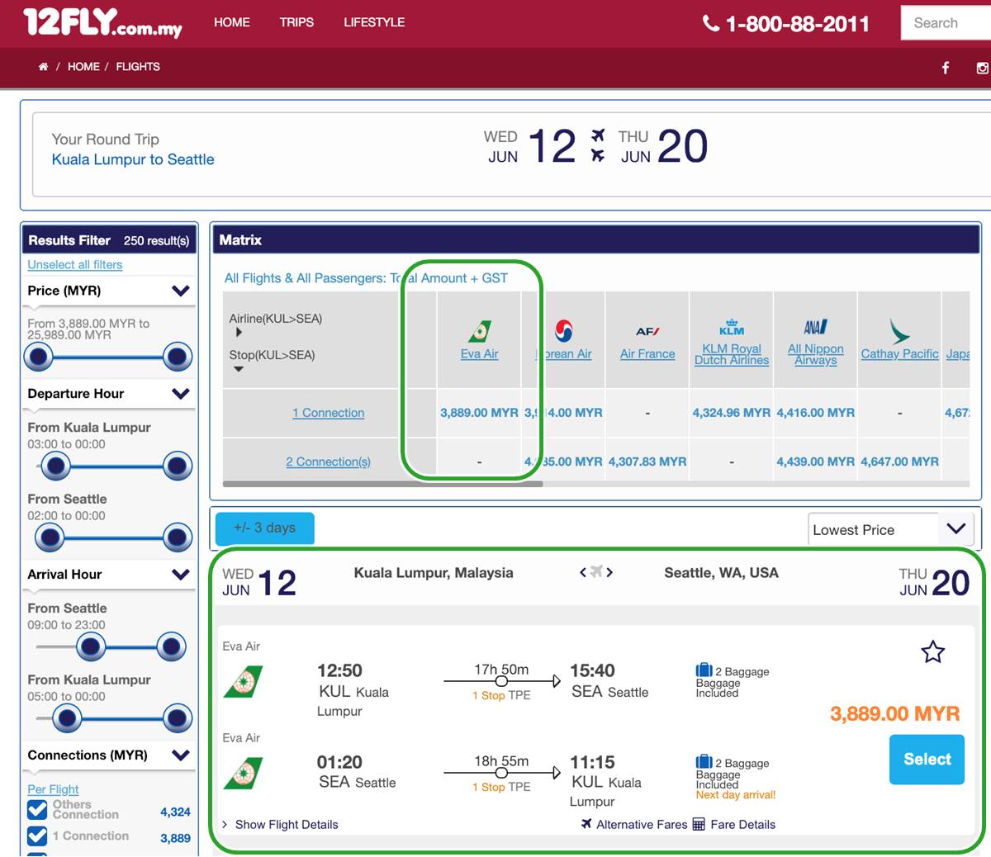
Task: Click Departure From Seattle right handle
Action: [x=178, y=538]
